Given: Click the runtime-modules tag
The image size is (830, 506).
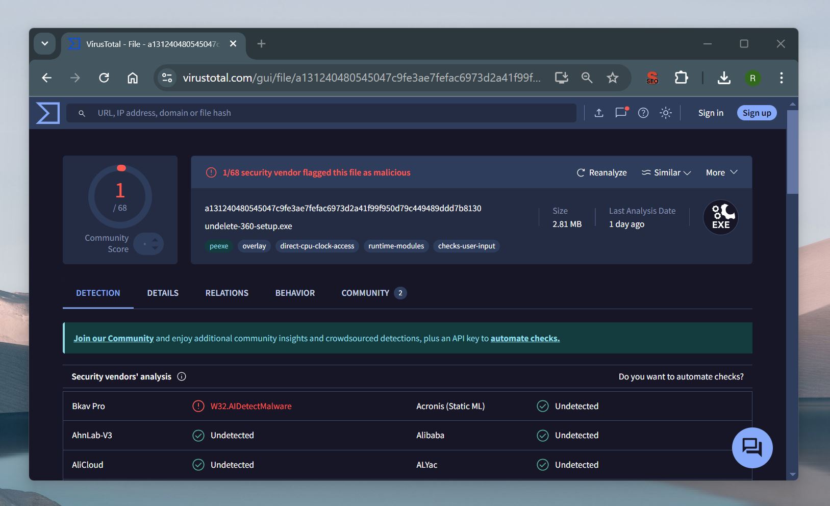Looking at the screenshot, I should (x=396, y=246).
